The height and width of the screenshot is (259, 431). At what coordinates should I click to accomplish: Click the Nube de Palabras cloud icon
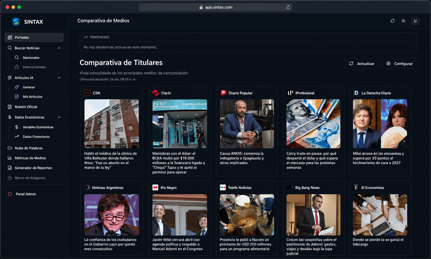pyautogui.click(x=10, y=148)
